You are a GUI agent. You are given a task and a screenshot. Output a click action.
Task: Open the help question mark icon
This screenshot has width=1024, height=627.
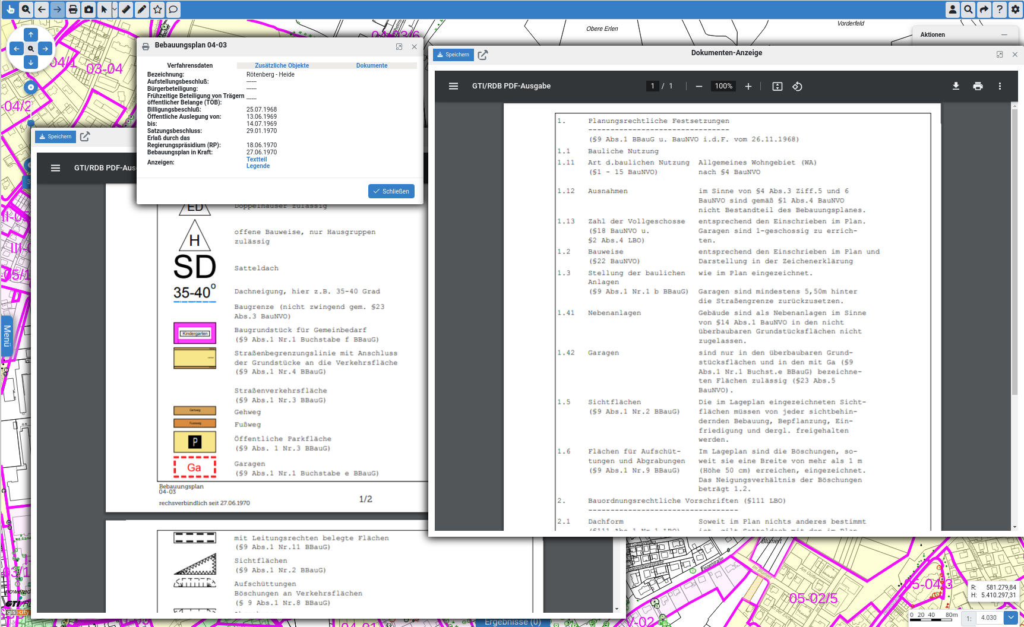tap(1000, 9)
